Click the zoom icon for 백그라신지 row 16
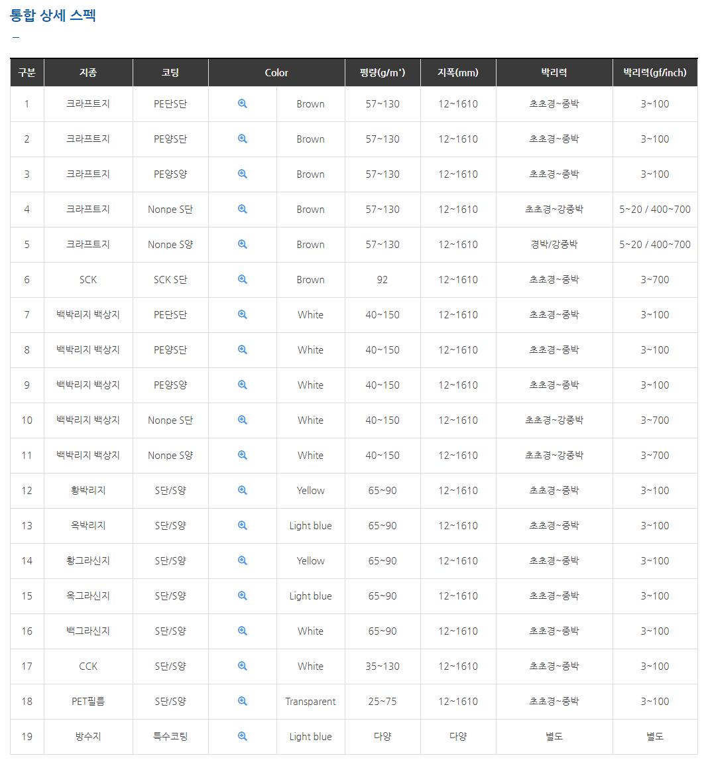The image size is (706, 764). point(242,631)
